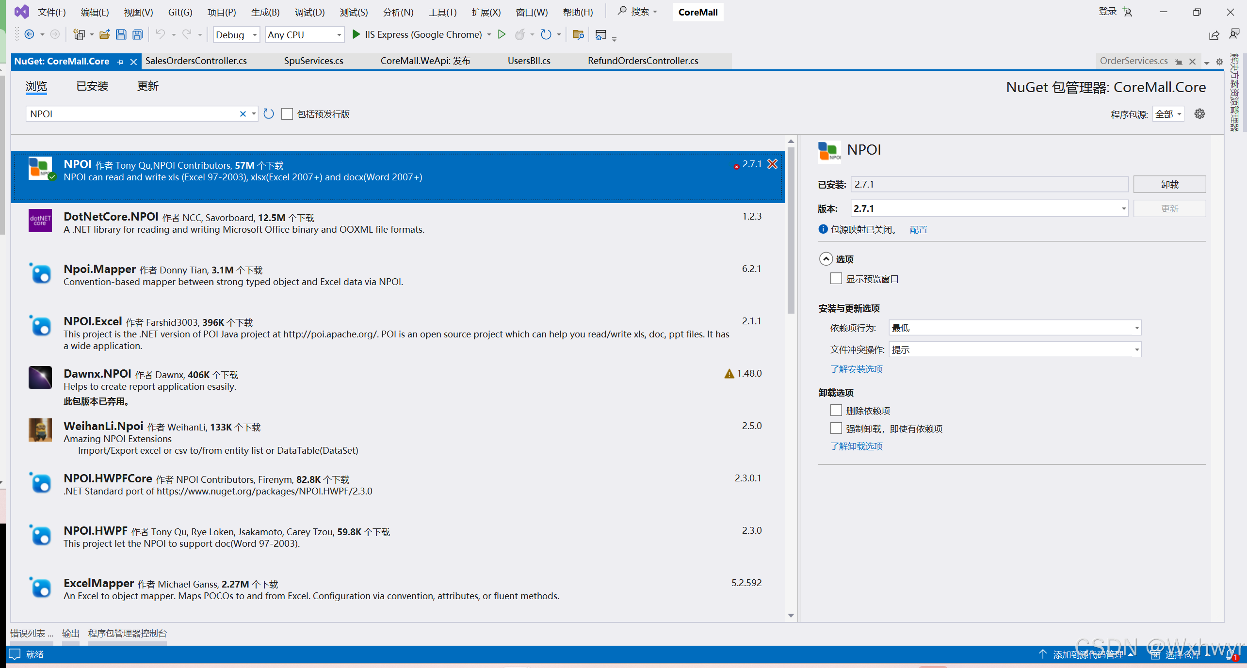Close the OrderServices.cs preview tab

pyautogui.click(x=1193, y=62)
